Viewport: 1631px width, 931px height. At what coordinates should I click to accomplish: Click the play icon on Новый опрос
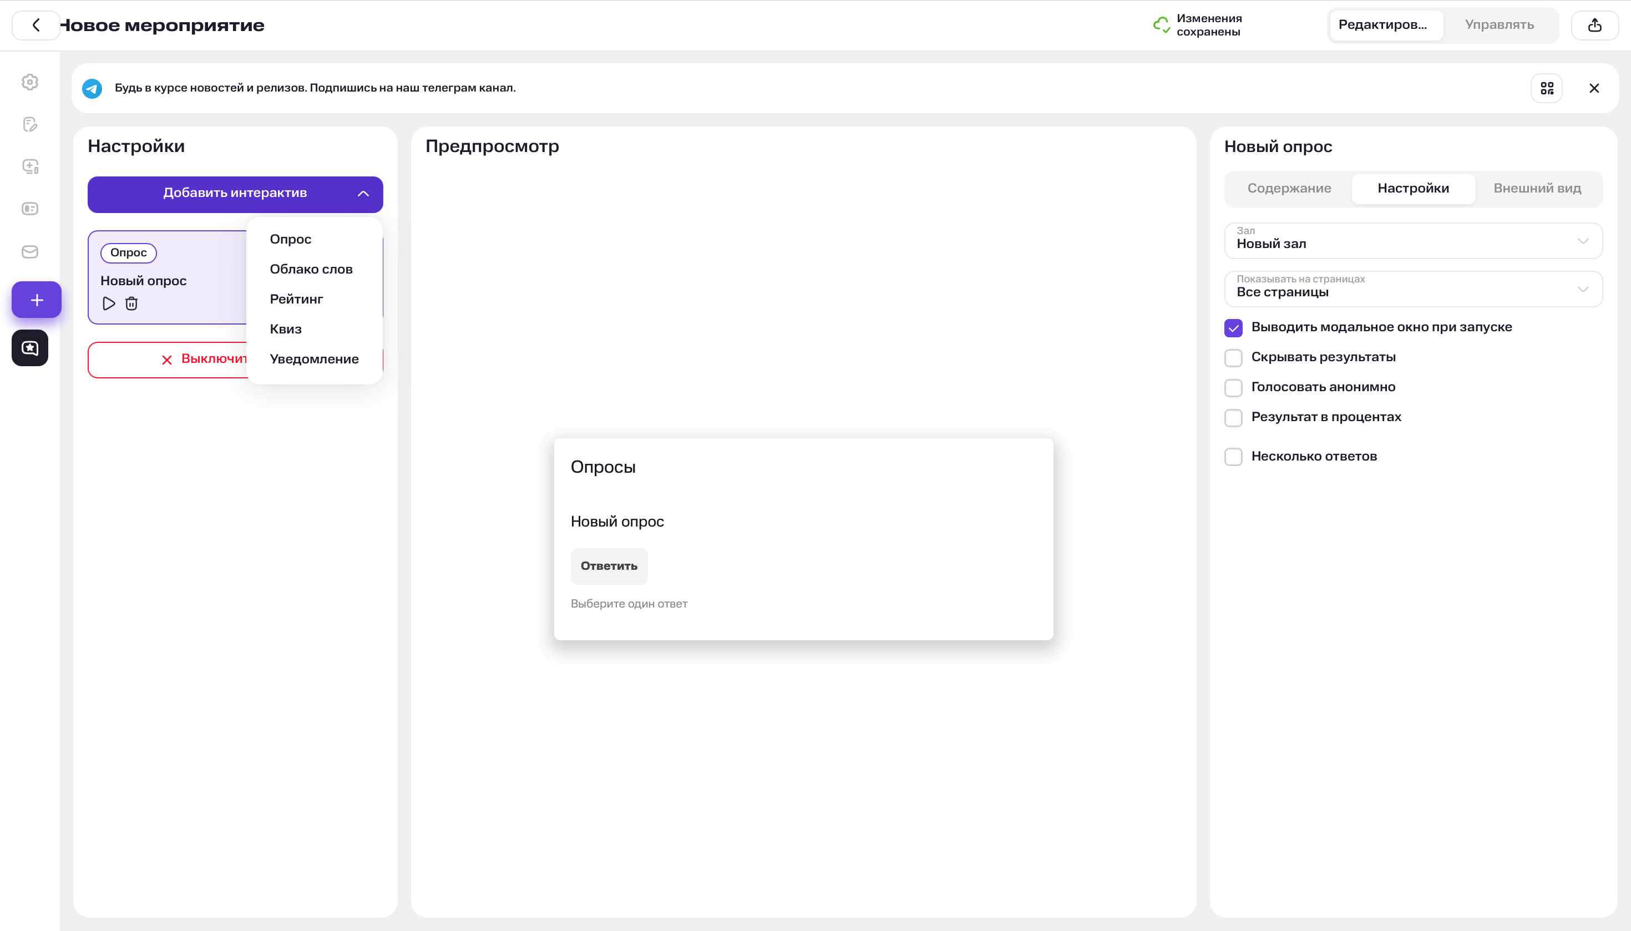point(109,303)
